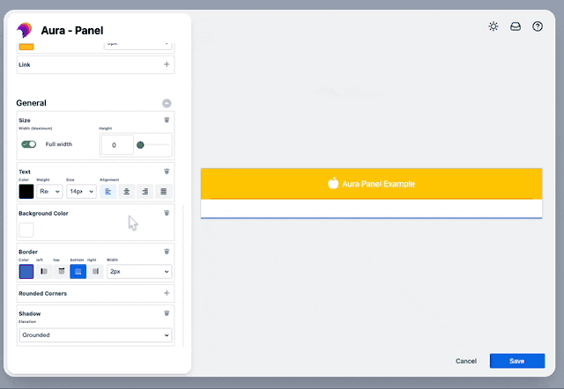This screenshot has height=389, width=564.
Task: Justify text alignment
Action: click(164, 192)
